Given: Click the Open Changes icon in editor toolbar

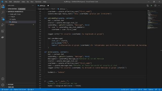Looking at the screenshot, I should pos(148,6).
